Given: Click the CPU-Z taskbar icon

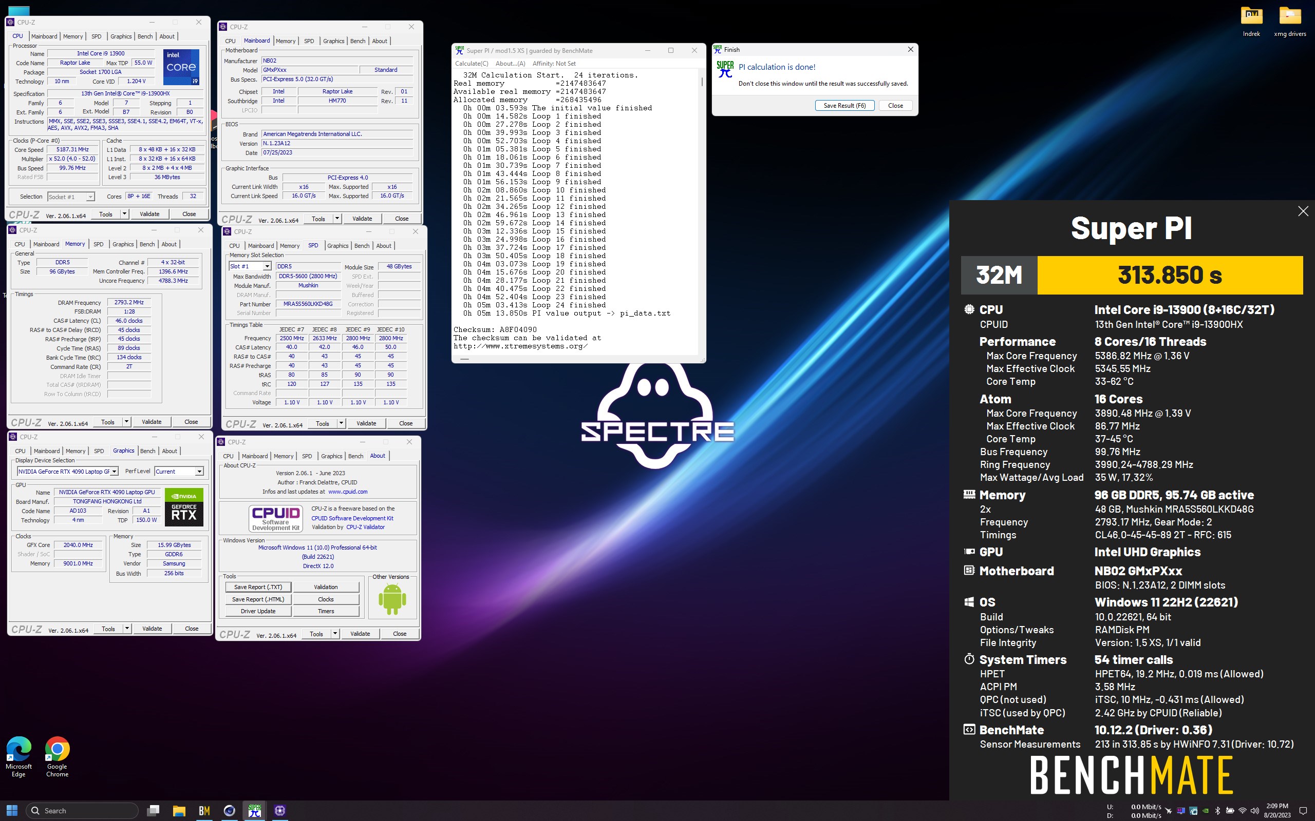Looking at the screenshot, I should [x=280, y=810].
